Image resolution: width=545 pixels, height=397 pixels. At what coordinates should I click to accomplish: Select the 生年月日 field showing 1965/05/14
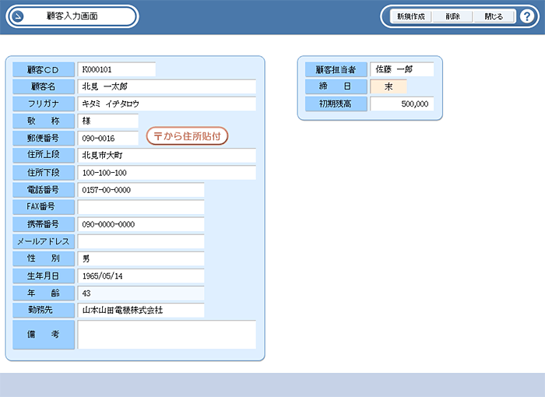click(x=141, y=276)
